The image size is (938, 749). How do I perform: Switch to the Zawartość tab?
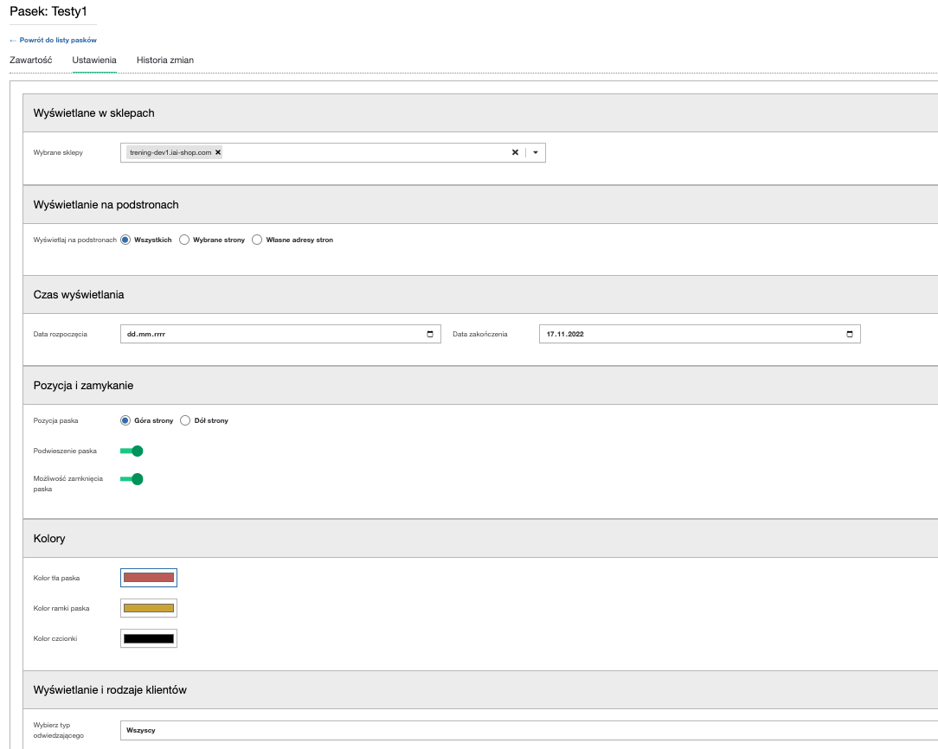tap(31, 60)
